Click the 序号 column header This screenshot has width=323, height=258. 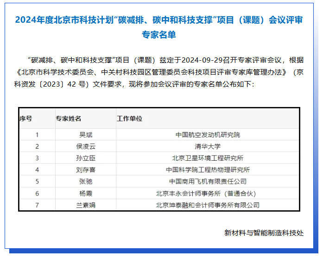pos(26,119)
